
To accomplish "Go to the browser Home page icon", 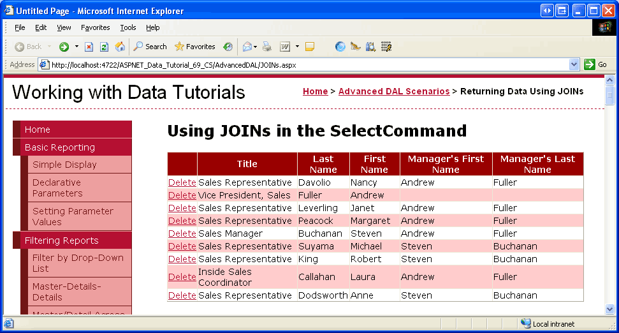I will pos(120,47).
